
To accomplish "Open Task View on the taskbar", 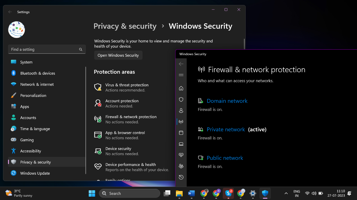I will click(x=167, y=193).
